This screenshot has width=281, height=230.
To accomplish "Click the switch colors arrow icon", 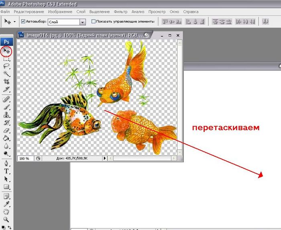I will tap(10, 228).
